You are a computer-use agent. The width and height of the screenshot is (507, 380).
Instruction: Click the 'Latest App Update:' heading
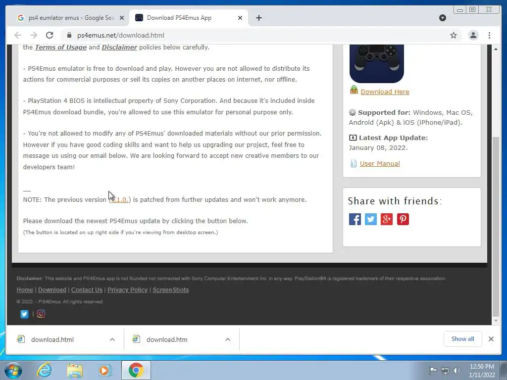[x=393, y=138]
